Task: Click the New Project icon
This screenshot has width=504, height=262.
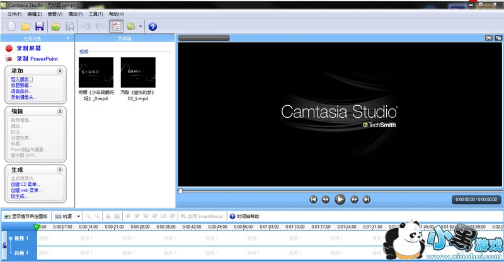Action: (11, 26)
